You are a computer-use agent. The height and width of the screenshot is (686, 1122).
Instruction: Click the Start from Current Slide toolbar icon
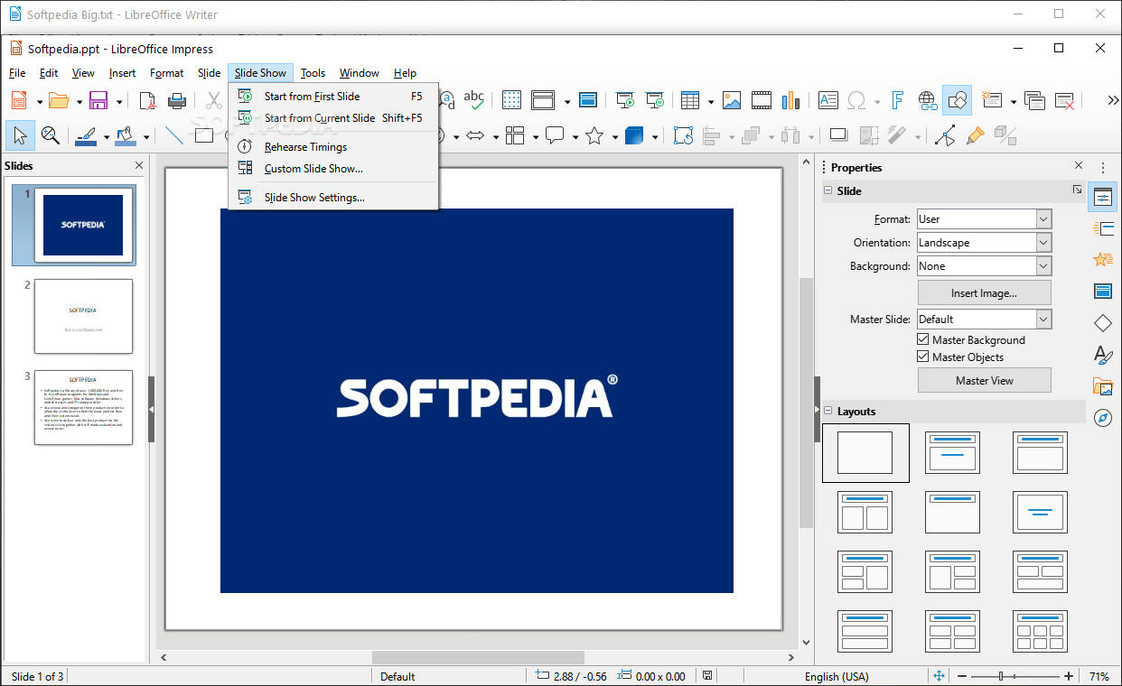coord(655,100)
